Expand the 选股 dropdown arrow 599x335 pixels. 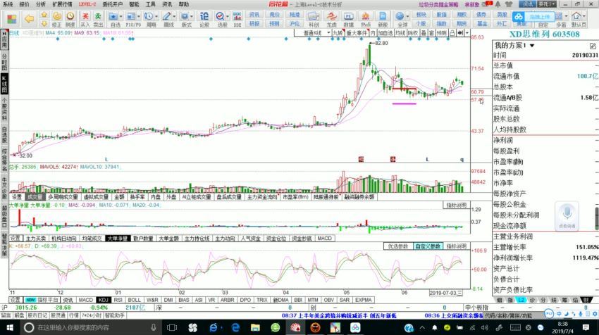(228, 17)
